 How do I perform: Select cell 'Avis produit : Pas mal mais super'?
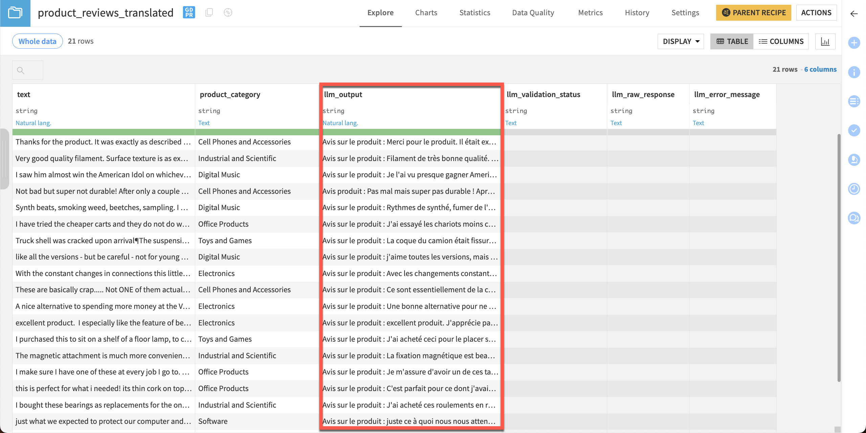pos(411,191)
